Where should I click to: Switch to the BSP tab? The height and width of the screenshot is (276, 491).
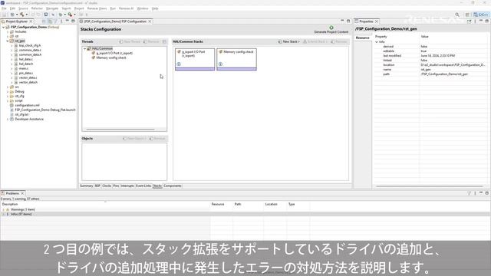pos(97,186)
